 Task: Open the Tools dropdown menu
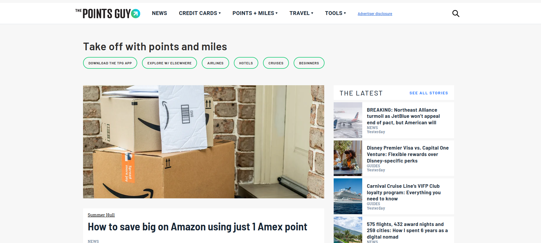335,13
